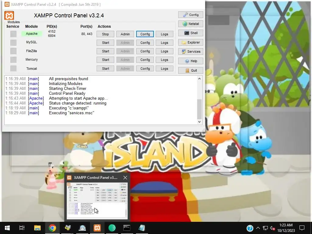
Task: Close the XAMPP taskbar preview thumbnail
Action: [125, 178]
